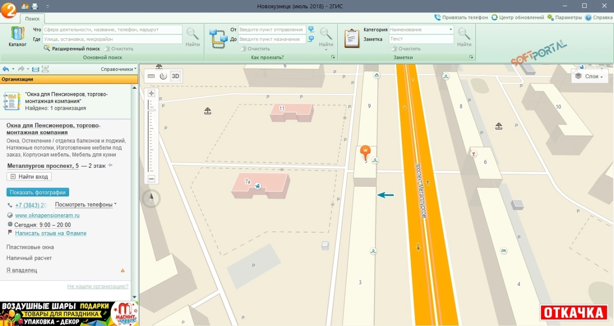Toggle the 3D map view button

(176, 76)
